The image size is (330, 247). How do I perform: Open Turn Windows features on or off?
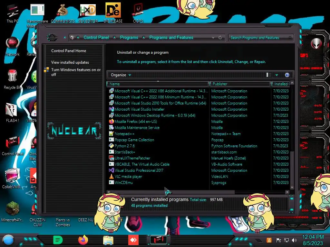76,72
